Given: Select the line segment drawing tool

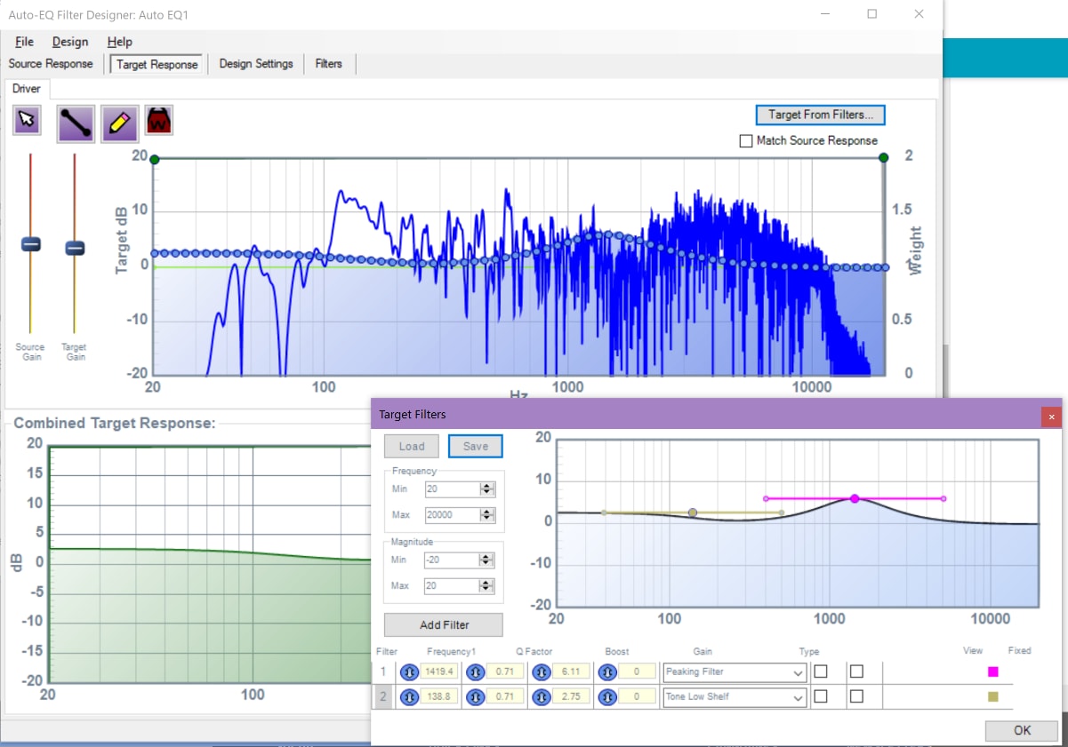Looking at the screenshot, I should click(x=76, y=123).
